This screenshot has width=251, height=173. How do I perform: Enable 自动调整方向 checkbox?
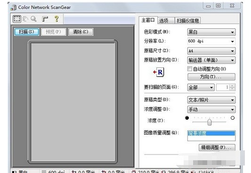point(189,69)
